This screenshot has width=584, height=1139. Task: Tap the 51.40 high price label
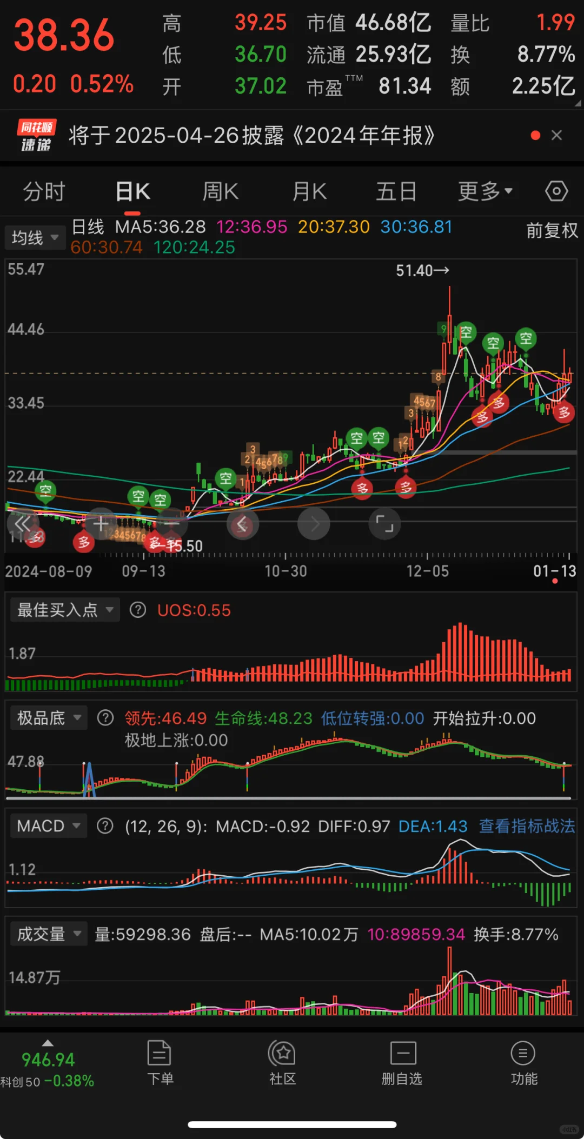[x=422, y=270]
